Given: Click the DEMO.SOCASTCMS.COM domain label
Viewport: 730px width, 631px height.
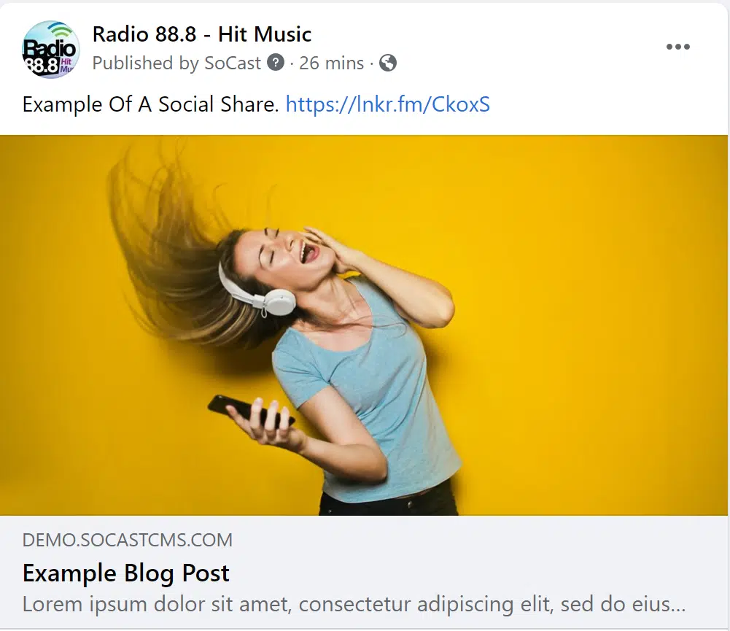Looking at the screenshot, I should click(x=128, y=541).
